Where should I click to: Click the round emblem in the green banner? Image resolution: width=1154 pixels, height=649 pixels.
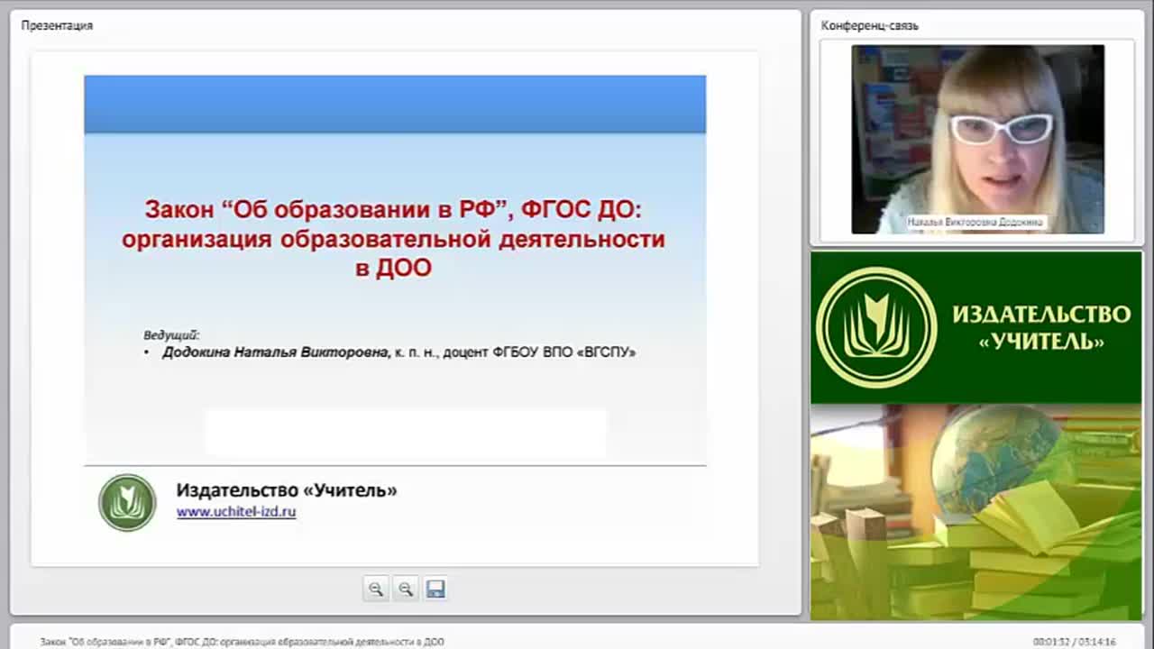point(875,327)
